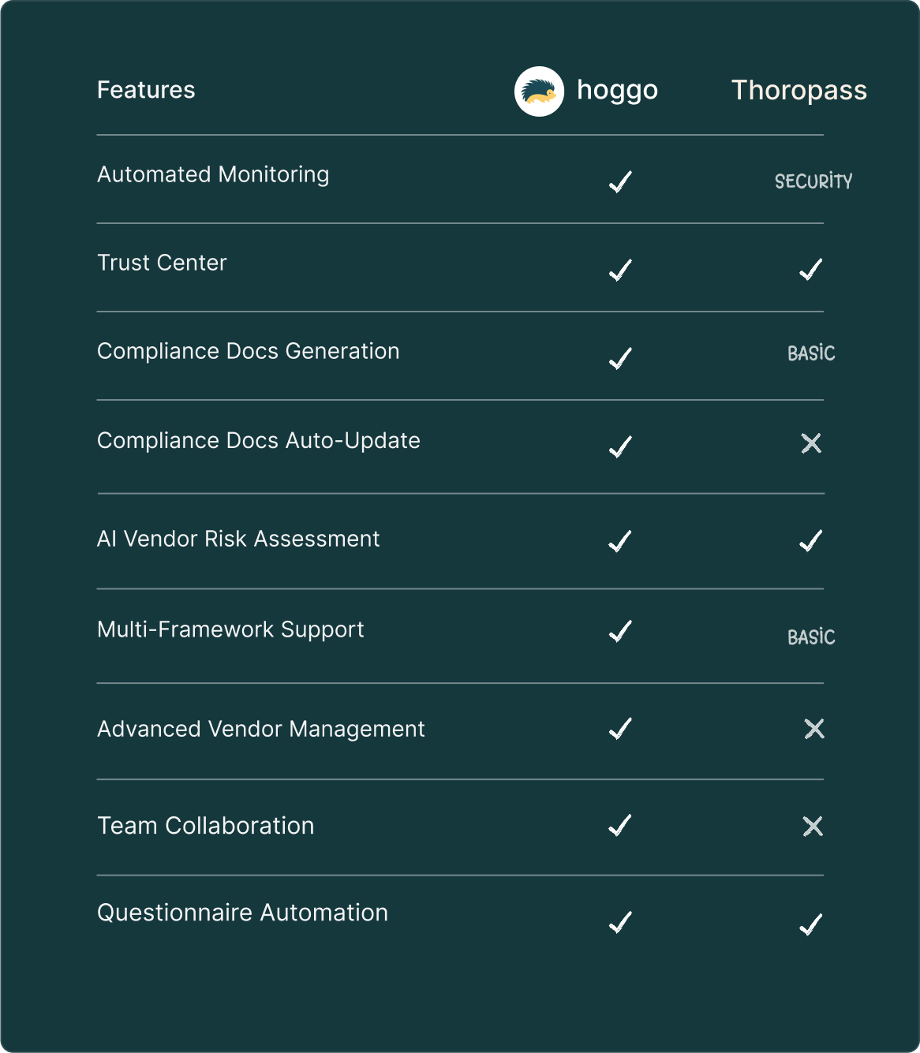Screen dimensions: 920x1053
Task: Select the AI Vendor Risk Assessment label
Action: coord(238,539)
